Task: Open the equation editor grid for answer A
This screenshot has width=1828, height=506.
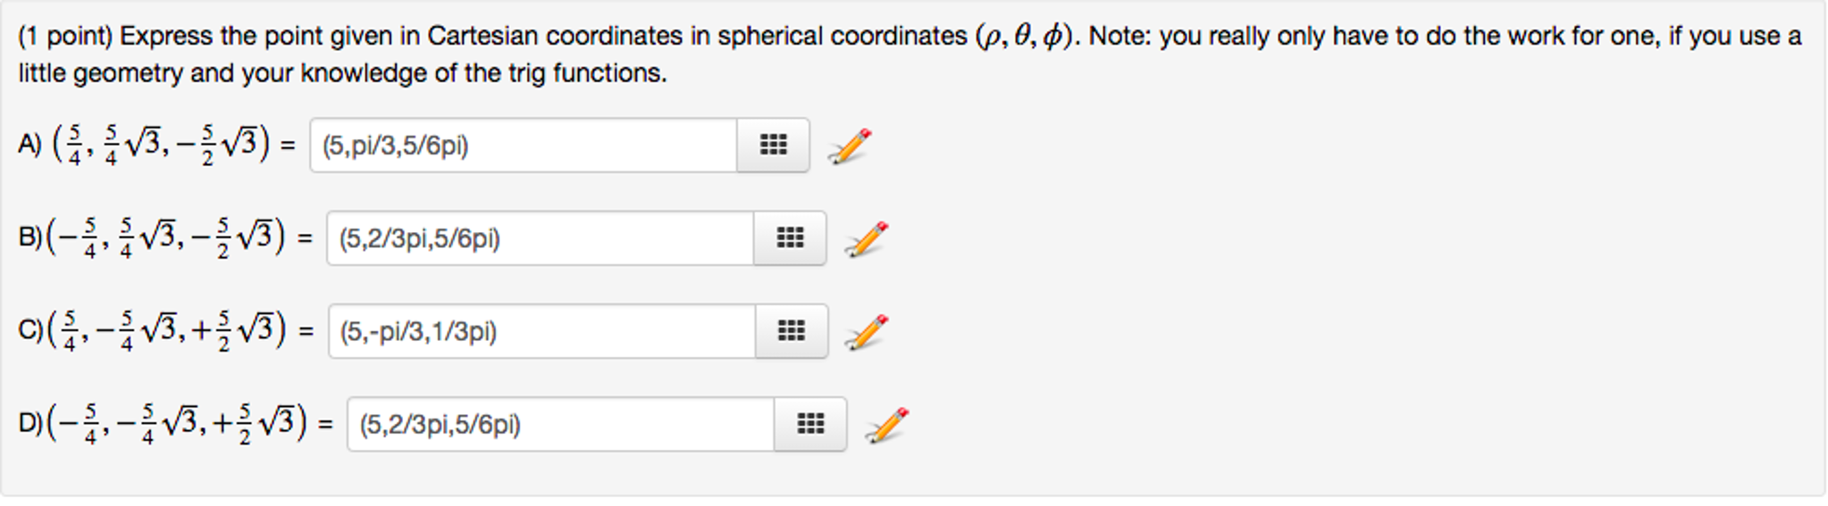Action: click(x=773, y=145)
